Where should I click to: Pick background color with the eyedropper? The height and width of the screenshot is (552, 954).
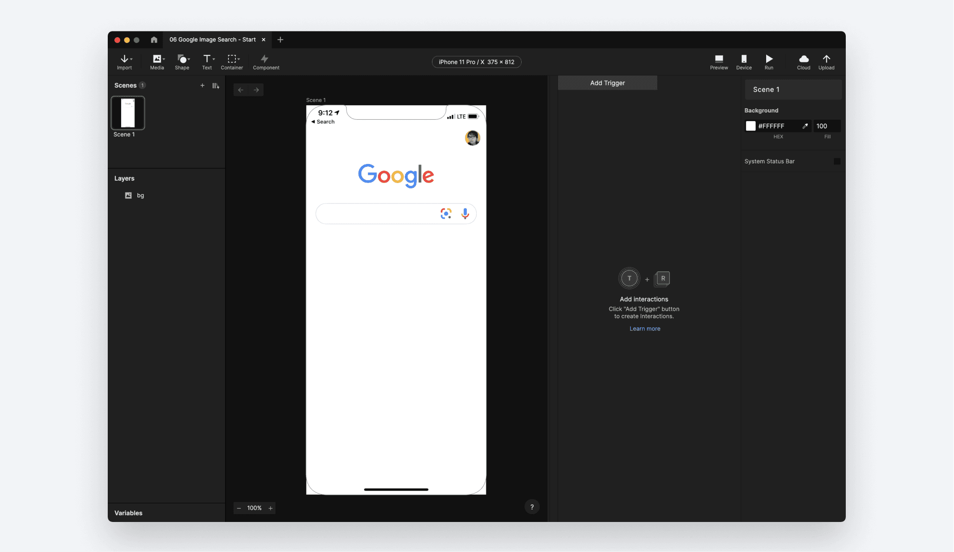coord(805,126)
